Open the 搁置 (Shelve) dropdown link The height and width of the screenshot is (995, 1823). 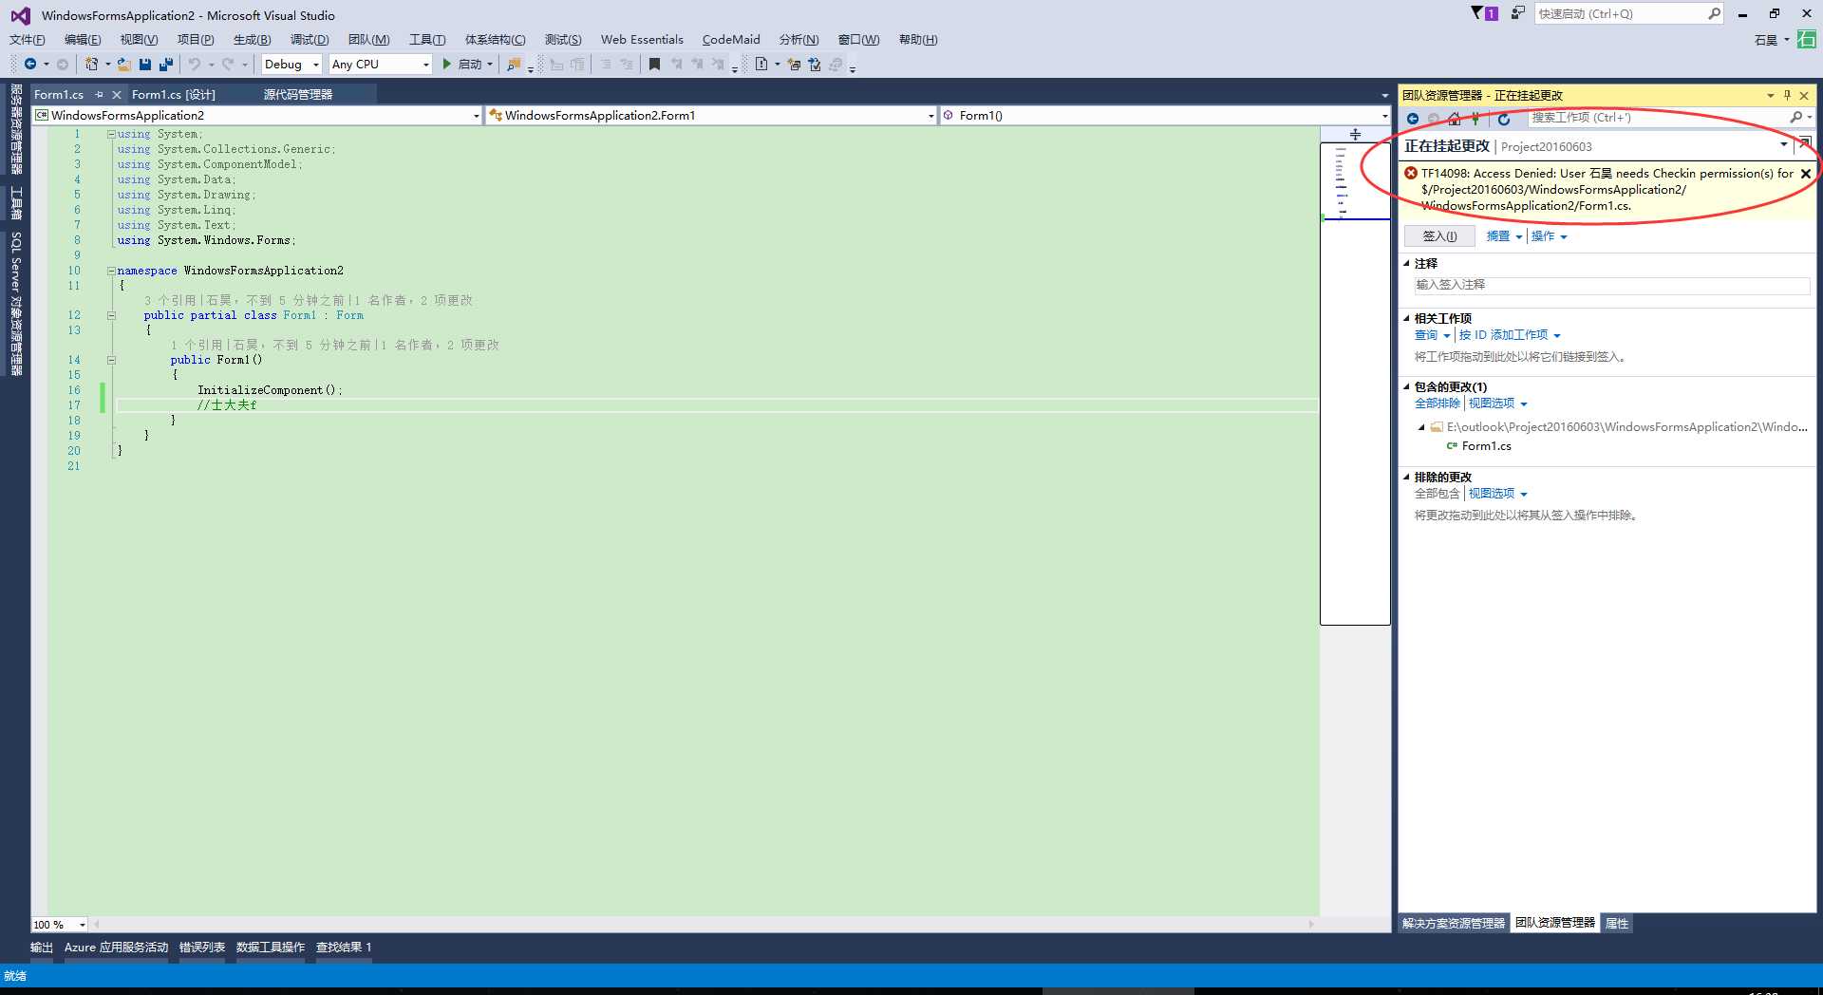tap(1504, 236)
